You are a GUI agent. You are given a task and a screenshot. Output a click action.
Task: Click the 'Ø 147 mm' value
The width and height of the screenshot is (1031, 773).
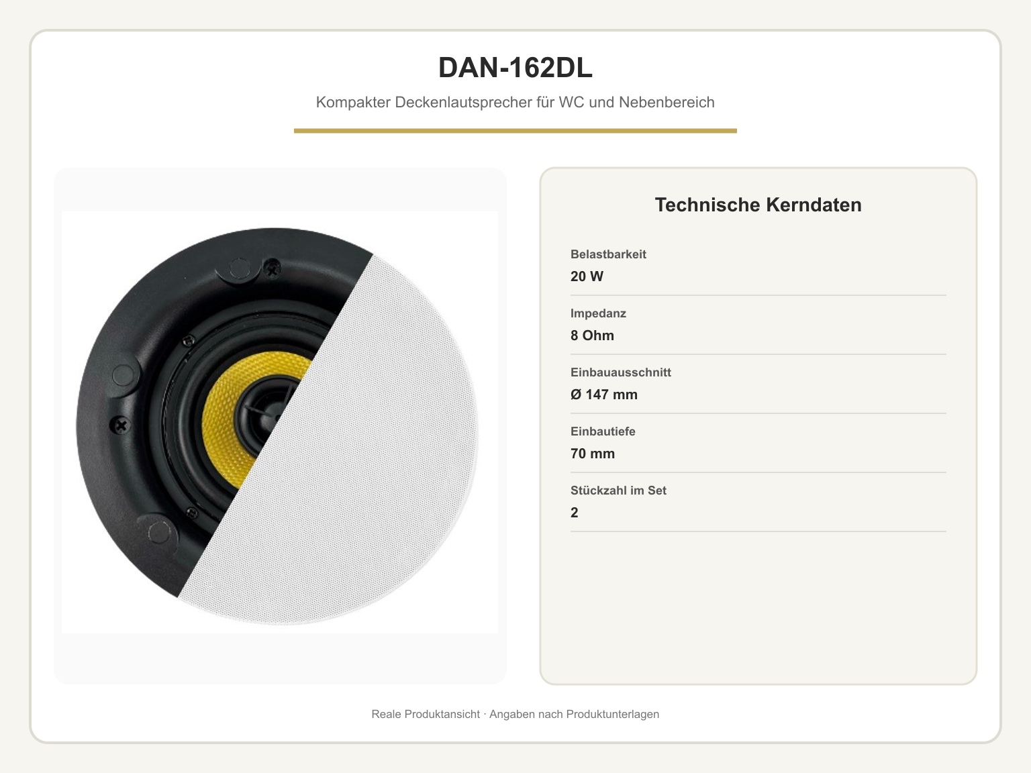coord(604,395)
